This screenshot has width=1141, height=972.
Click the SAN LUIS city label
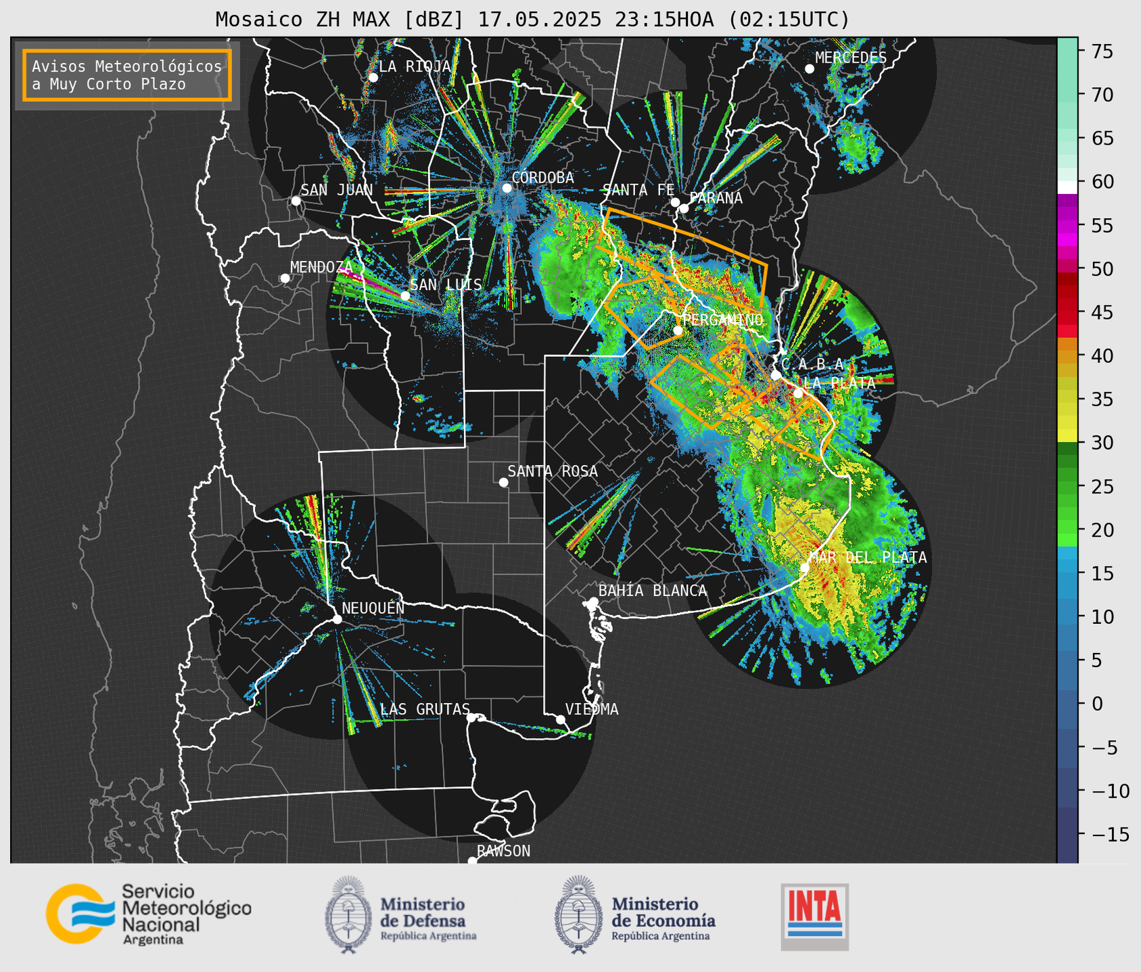[x=446, y=285]
